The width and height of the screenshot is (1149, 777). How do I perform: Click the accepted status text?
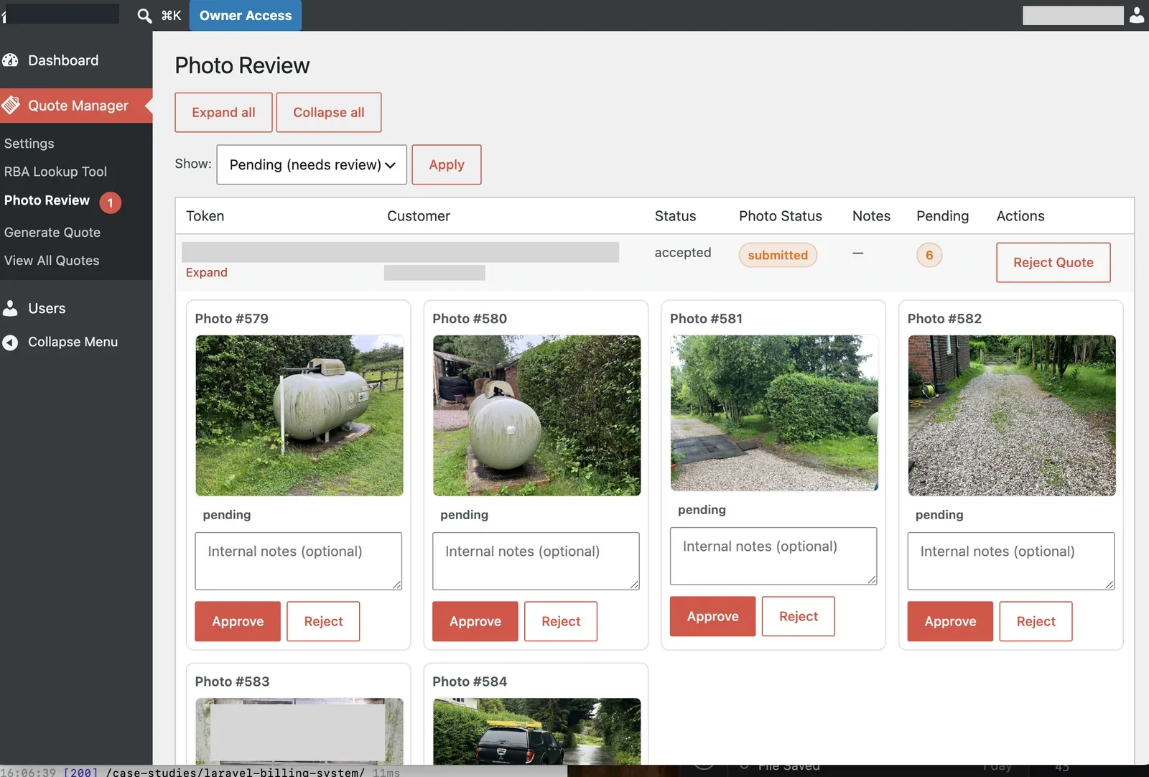click(x=683, y=253)
